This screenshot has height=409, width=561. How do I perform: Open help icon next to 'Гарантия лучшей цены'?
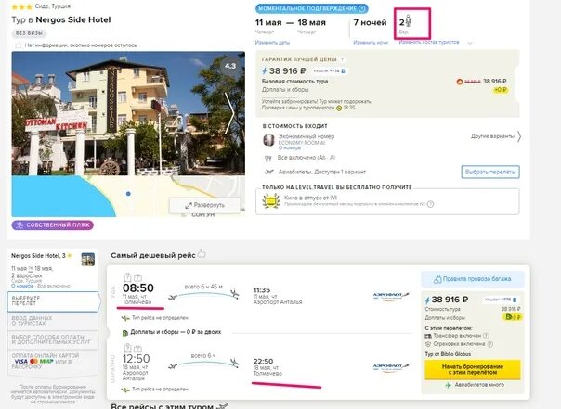(x=343, y=59)
